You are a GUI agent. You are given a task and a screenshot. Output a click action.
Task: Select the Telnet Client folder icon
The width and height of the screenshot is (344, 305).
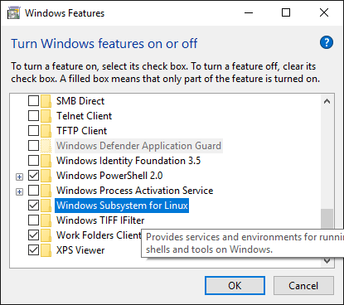46,116
